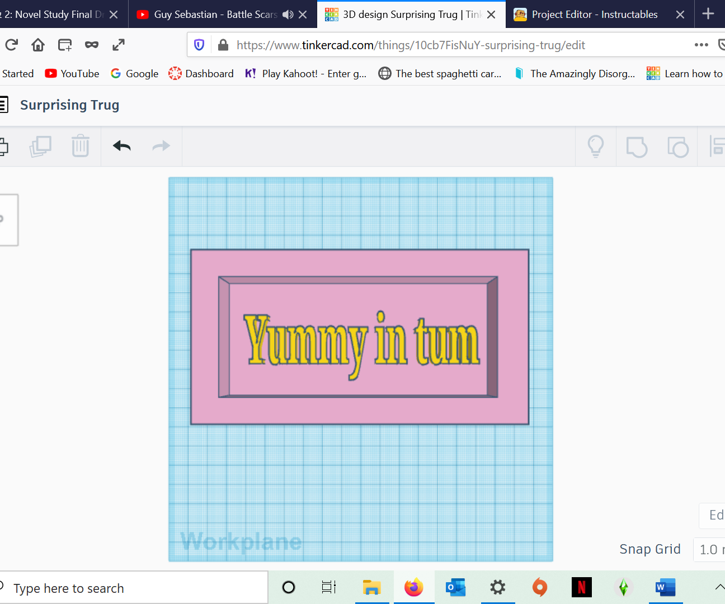Open Netflix from the taskbar
Viewport: 725px width, 604px height.
[582, 587]
